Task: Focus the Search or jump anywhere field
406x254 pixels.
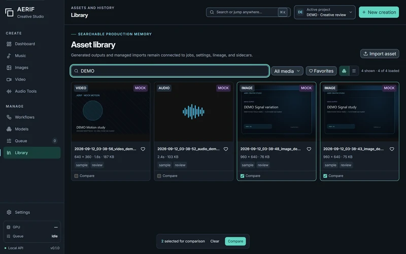Action: click(x=248, y=12)
